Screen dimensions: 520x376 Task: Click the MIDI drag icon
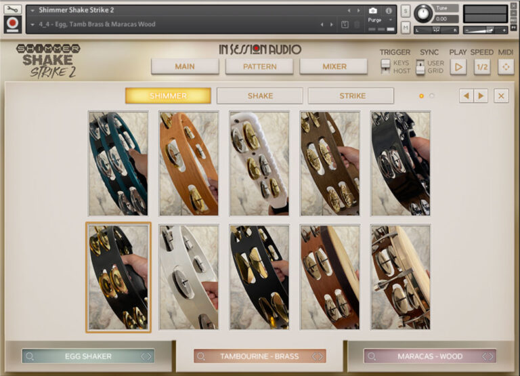[506, 67]
